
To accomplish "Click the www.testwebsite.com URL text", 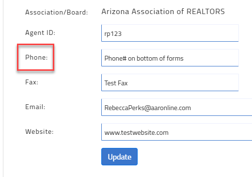I will pos(137,133).
